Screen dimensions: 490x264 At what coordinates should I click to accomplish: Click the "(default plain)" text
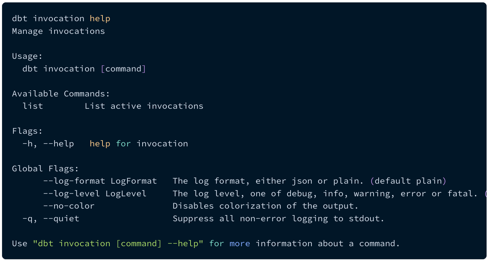pyautogui.click(x=409, y=181)
